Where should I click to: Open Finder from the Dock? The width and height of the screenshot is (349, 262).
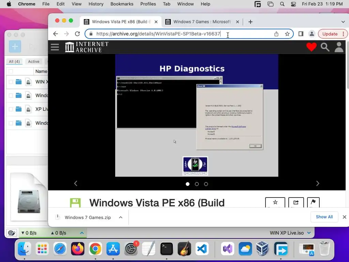(24, 249)
